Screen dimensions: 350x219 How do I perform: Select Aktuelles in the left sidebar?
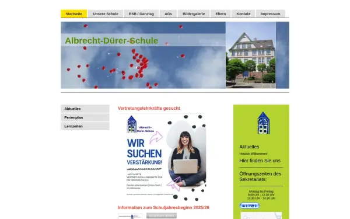(x=85, y=109)
